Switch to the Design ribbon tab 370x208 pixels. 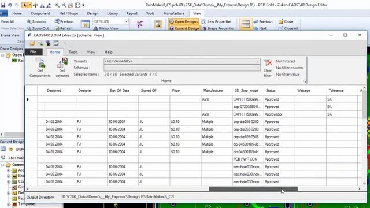(x=92, y=13)
